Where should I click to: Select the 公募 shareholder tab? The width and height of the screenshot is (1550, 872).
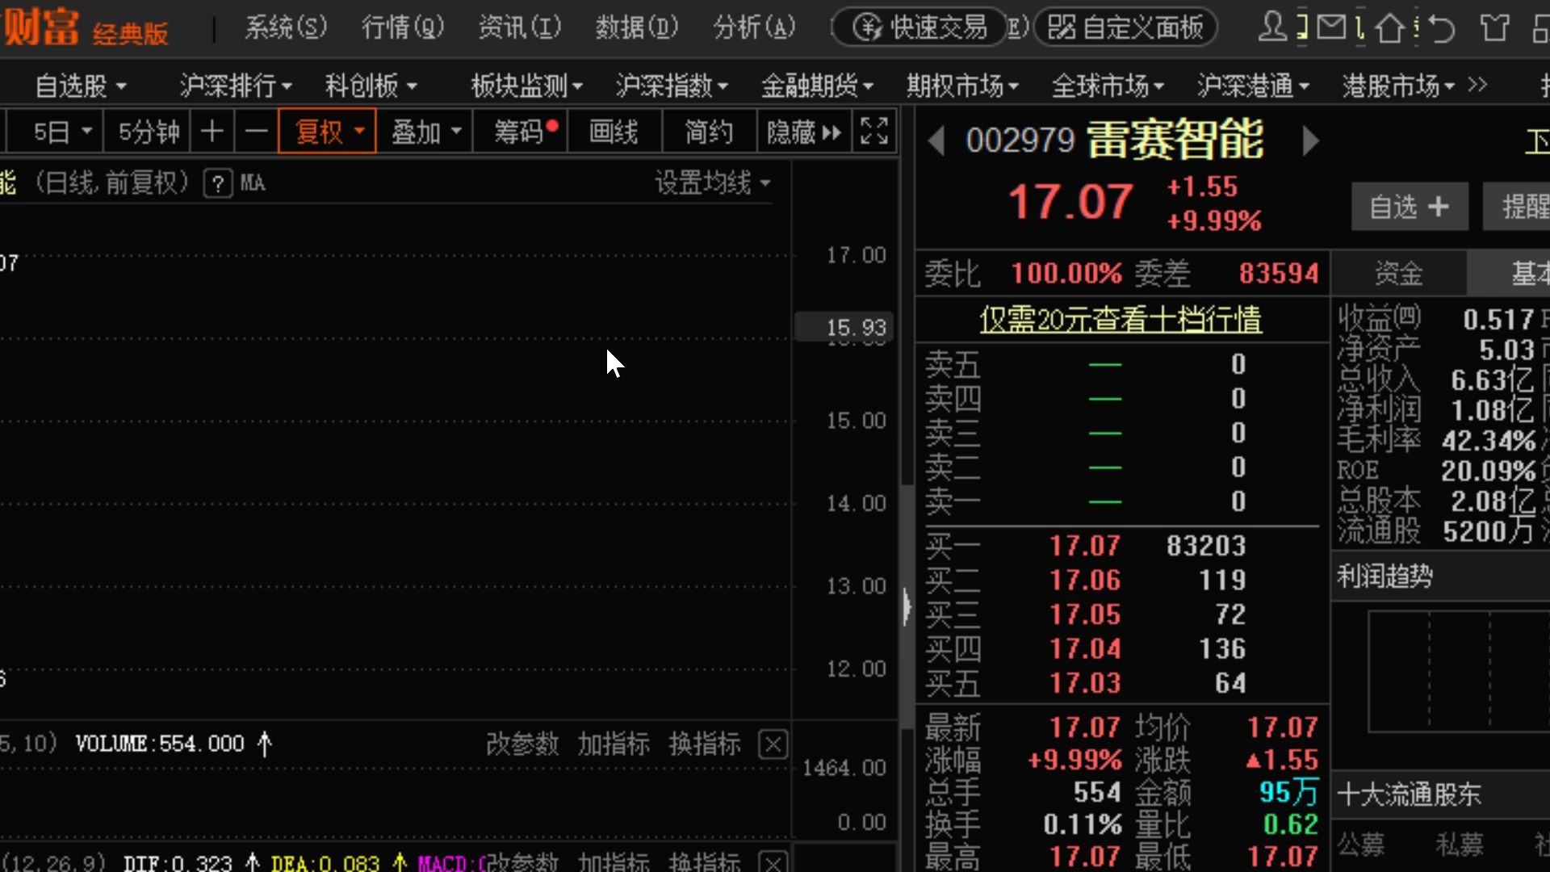(1361, 845)
